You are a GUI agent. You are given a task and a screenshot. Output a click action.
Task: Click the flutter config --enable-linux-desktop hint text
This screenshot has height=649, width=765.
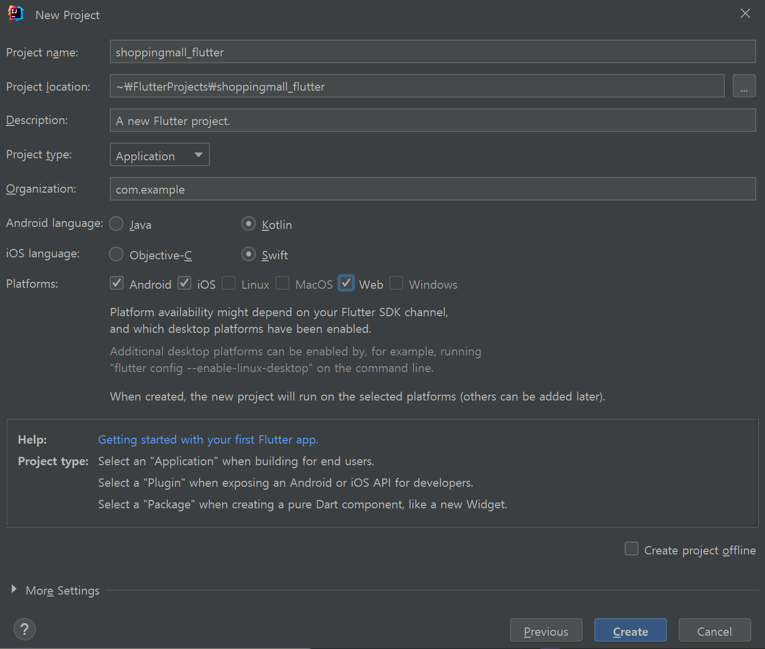(272, 368)
